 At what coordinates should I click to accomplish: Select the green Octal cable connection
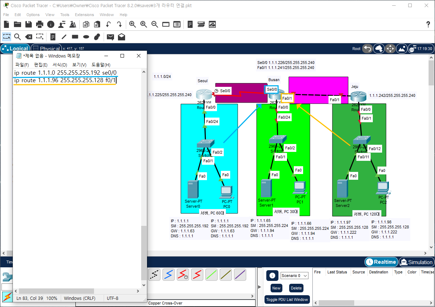pos(211,274)
